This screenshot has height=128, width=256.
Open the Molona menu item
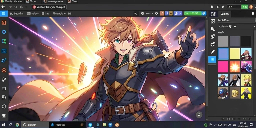click(x=33, y=14)
